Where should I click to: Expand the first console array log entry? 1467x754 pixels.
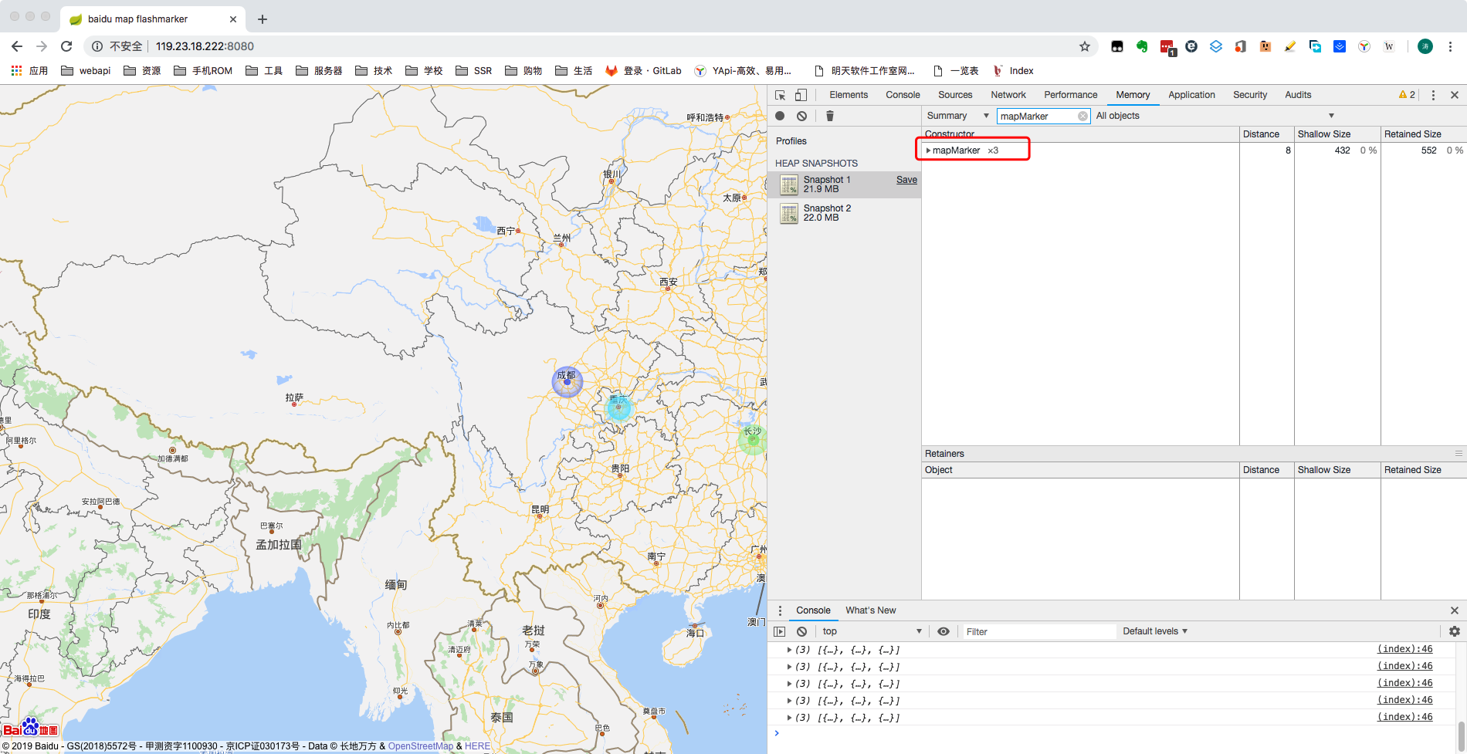coord(789,650)
